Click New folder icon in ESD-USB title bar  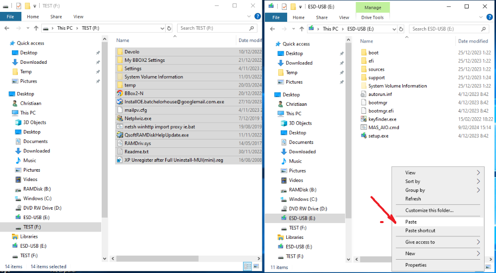click(293, 7)
